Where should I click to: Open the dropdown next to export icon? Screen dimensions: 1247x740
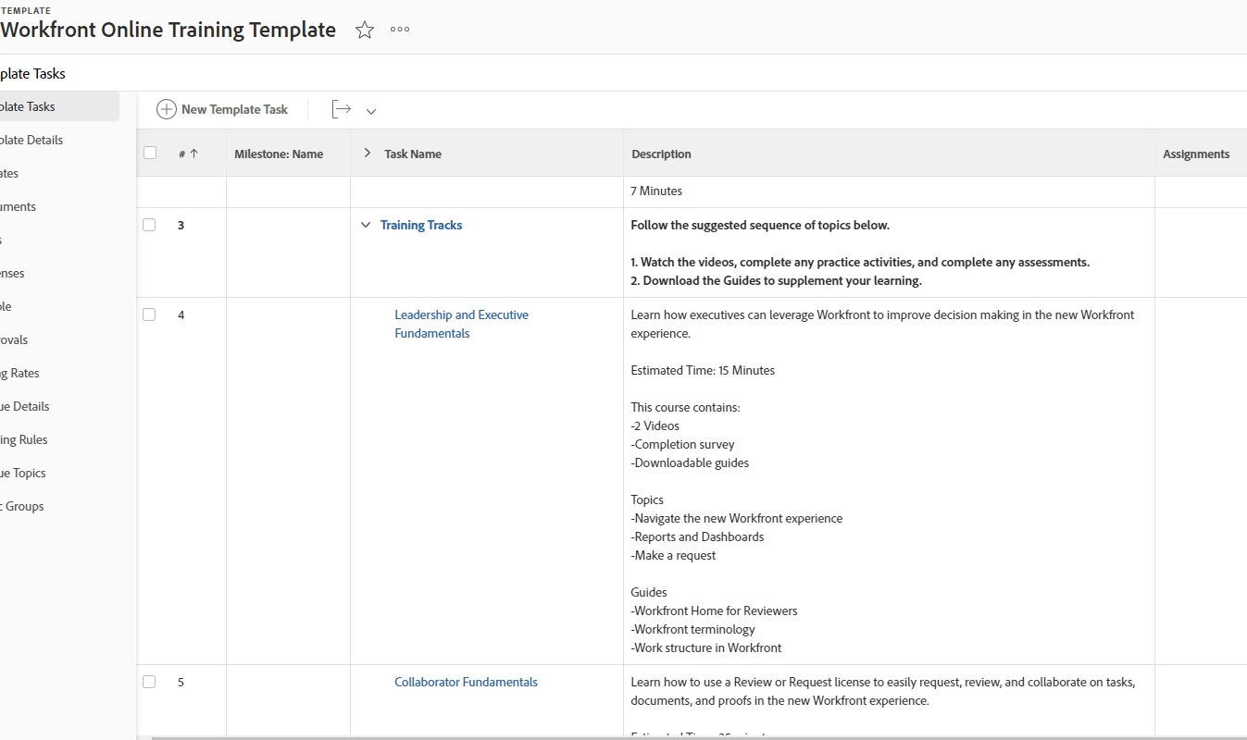pyautogui.click(x=371, y=111)
